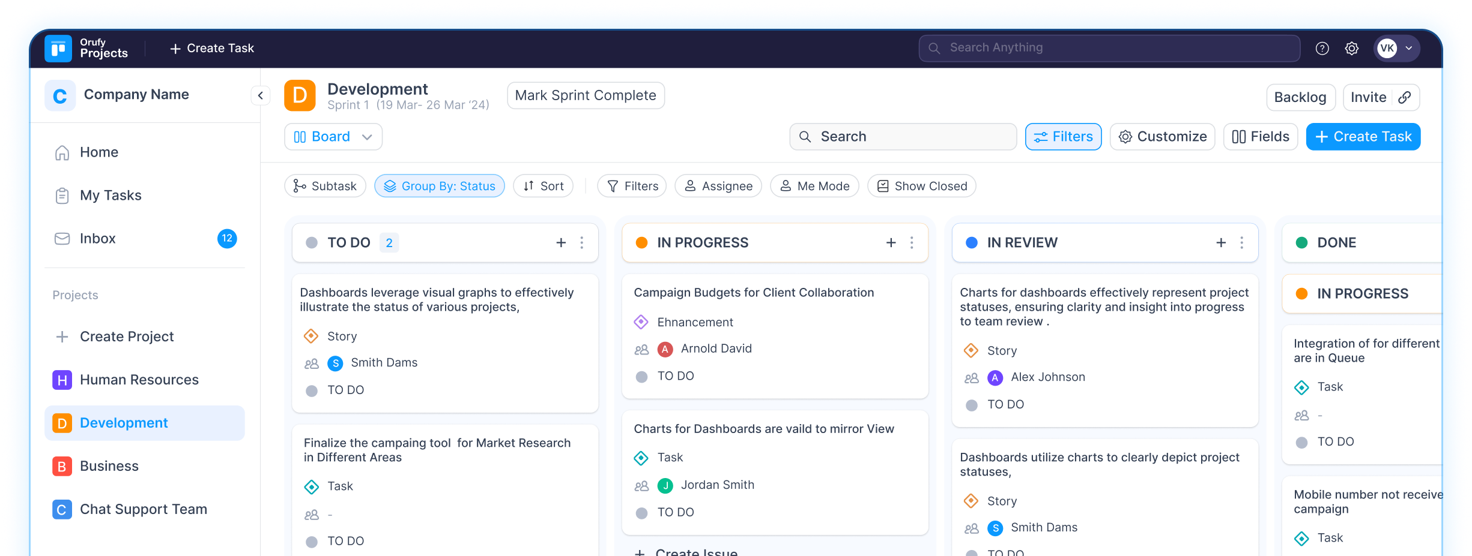Click the Orufy Projects logo icon
This screenshot has height=556, width=1472.
[58, 49]
